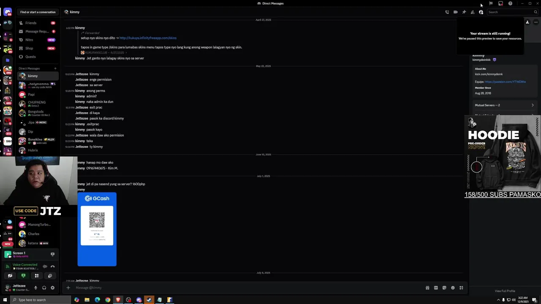541x304 pixels.
Task: Open katana direct message
Action: click(38, 243)
